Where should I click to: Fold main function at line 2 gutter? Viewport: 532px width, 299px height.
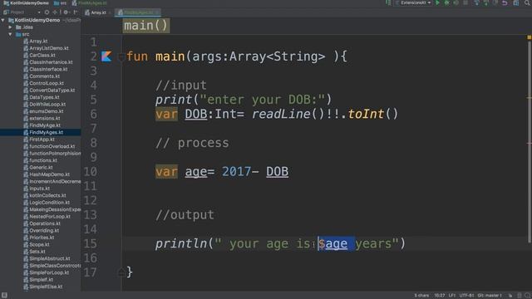[121, 56]
